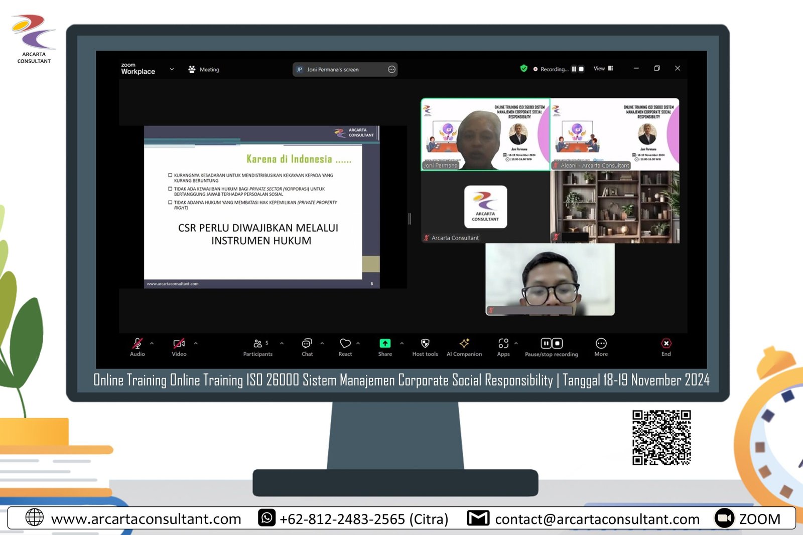This screenshot has width=803, height=535.
Task: Unmute microphone with the Audio icon
Action: pos(137,344)
